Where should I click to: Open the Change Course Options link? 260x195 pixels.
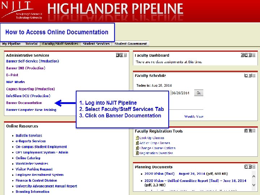[x=157, y=148]
